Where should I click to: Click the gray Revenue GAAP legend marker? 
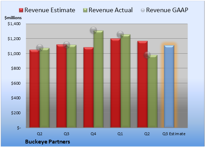click(143, 10)
